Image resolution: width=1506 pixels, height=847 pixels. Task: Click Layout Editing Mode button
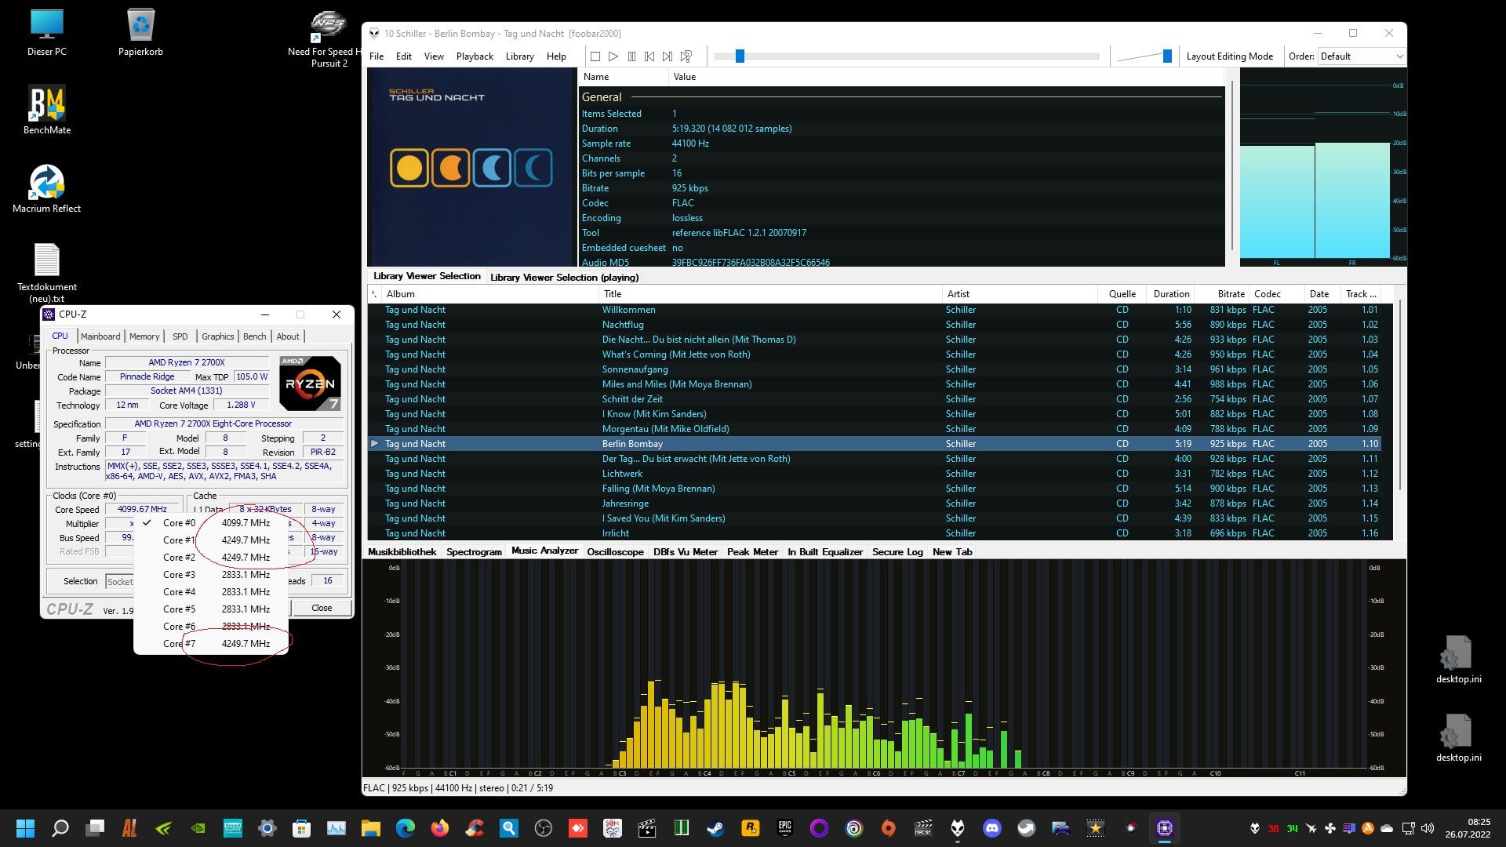coord(1229,56)
